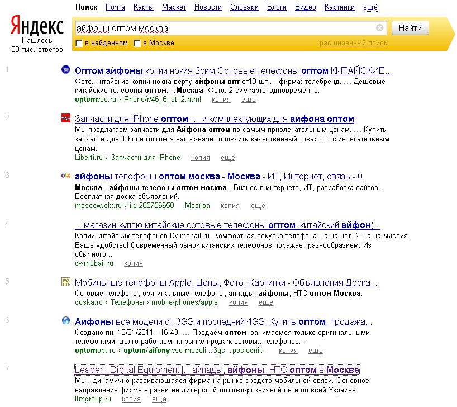Click olx favicon of moscow.olx.ru result

66,176
